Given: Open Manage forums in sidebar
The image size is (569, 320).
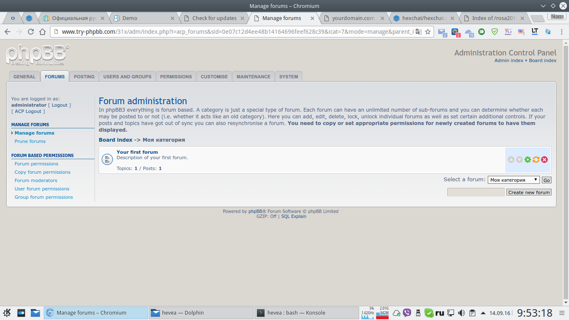Looking at the screenshot, I should click(x=35, y=133).
